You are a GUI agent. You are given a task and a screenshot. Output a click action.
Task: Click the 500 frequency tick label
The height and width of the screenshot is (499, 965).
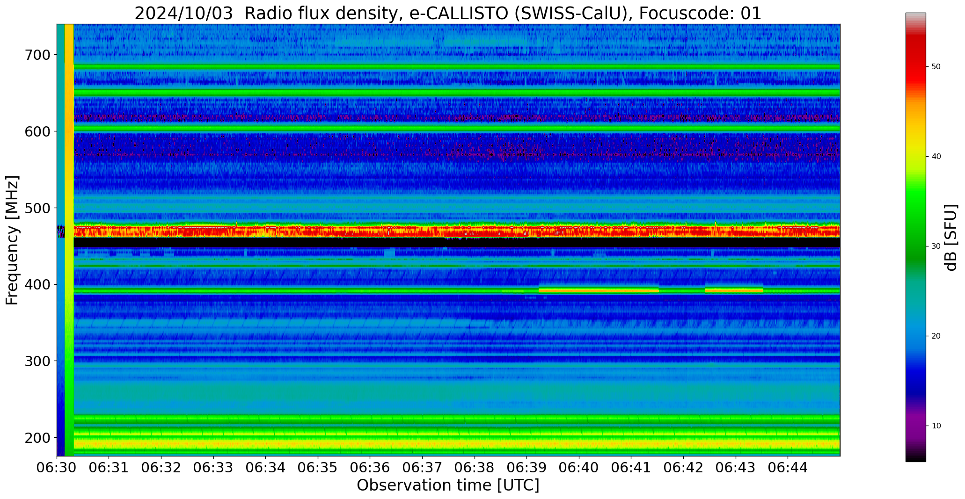(37, 208)
